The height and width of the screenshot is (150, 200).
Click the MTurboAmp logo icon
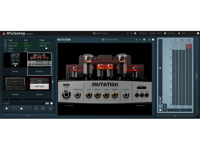coord(4,33)
